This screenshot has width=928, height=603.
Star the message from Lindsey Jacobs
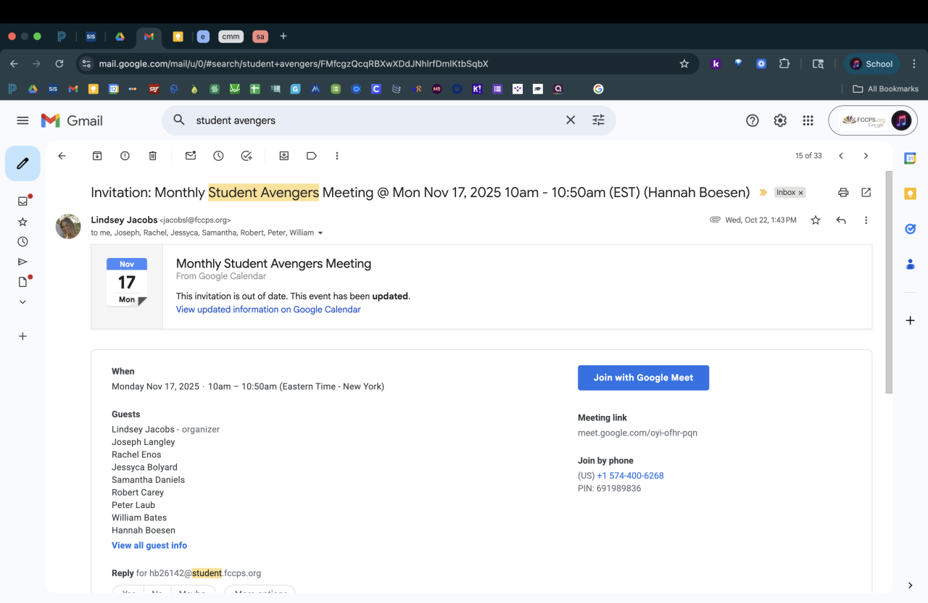(816, 220)
